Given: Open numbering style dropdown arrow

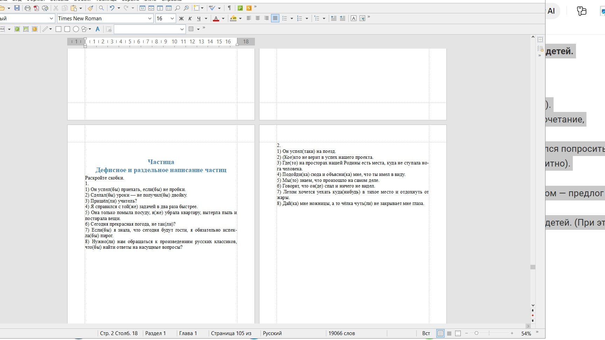Looking at the screenshot, I should [x=307, y=18].
